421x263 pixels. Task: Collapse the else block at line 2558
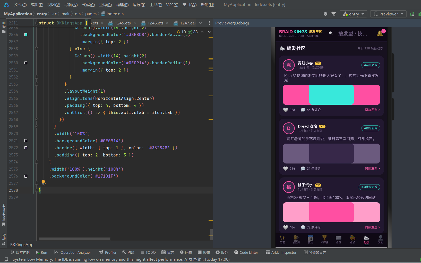[37, 49]
